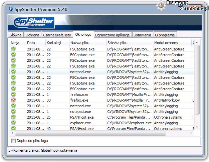Click the red blocked icon for firefox.exe
The height and width of the screenshot is (162, 209).
click(13, 100)
